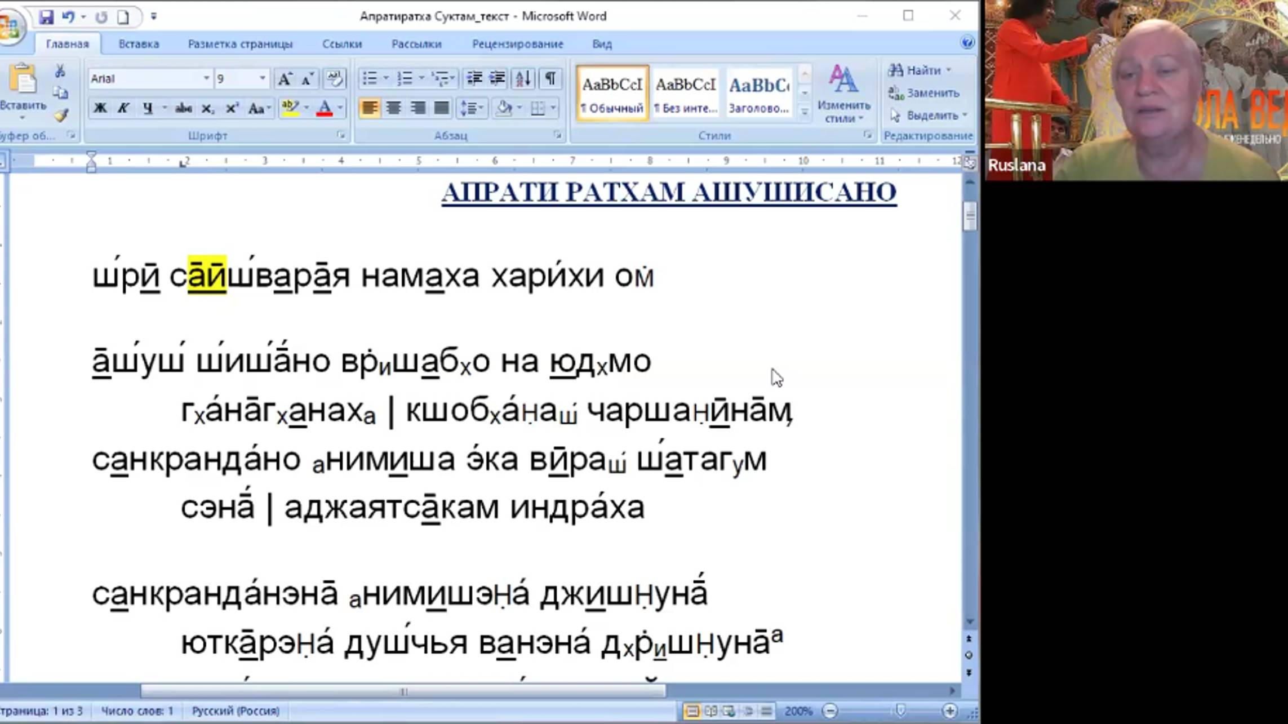The image size is (1288, 724).
Task: Click the Grow Font icon
Action: (285, 79)
